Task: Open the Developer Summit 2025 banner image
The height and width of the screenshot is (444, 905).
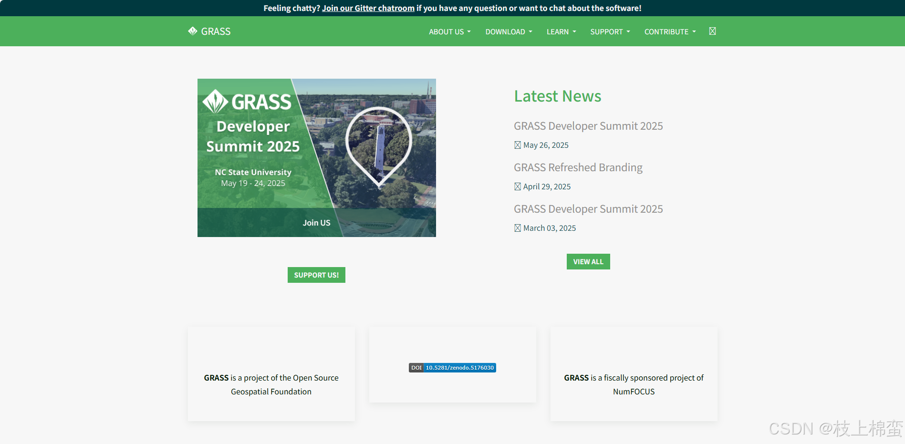Action: (317, 158)
